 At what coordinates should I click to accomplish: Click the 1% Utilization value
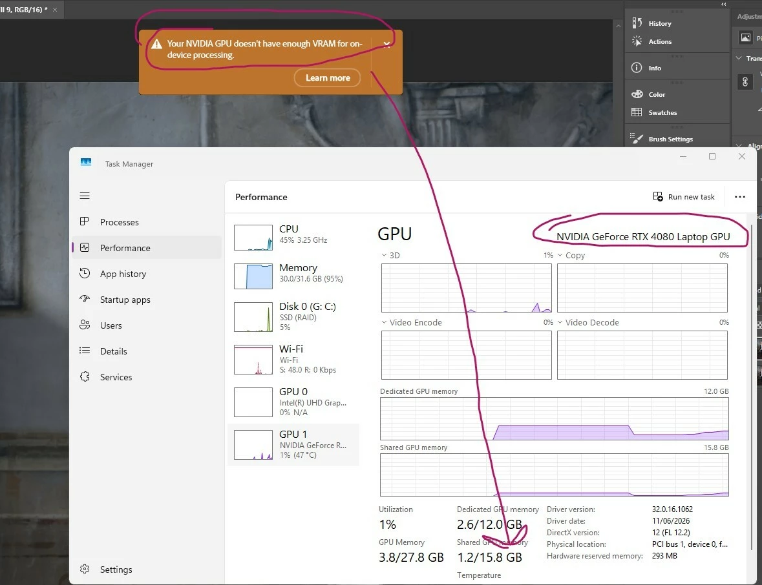click(387, 524)
